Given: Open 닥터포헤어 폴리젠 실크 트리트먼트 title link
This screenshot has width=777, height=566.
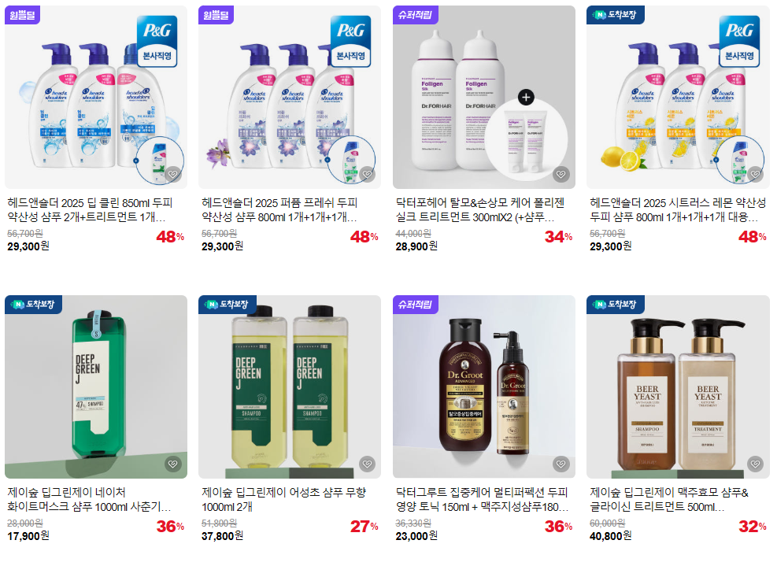Looking at the screenshot, I should 479,209.
